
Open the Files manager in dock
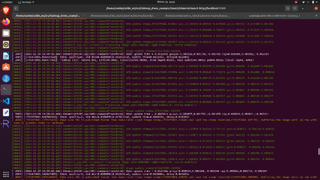click(6, 33)
